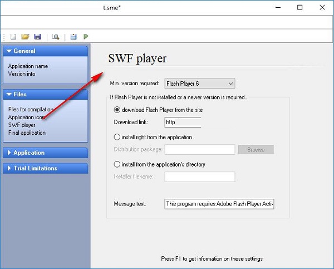Screen dimensions: 334x269
Task: Open the Version info page
Action: pyautogui.click(x=22, y=74)
